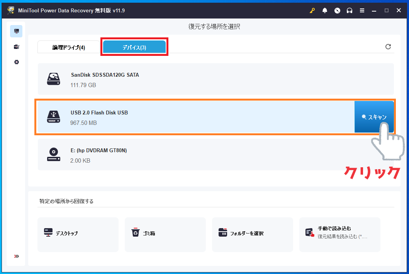Click the デスクトップ recovery card
Viewport: 409px width, 274px height.
(x=78, y=234)
